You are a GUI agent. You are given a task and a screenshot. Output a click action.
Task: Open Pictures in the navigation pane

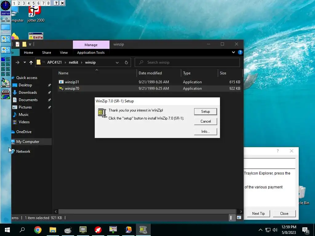point(25,107)
